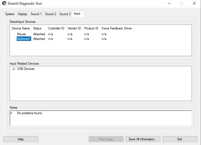
Task: Click Keyboard row Force Feedback n/a value
Action: [104, 39]
